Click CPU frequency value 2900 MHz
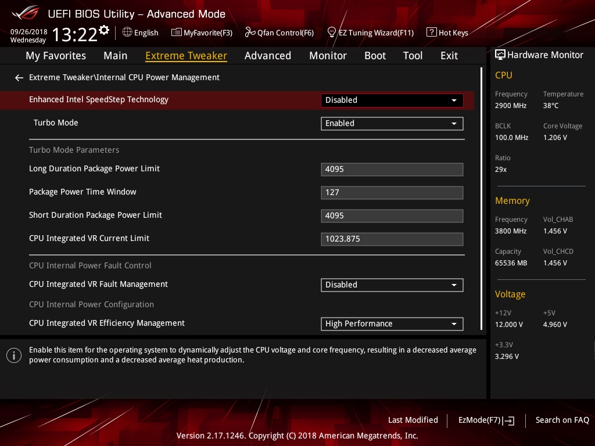The height and width of the screenshot is (446, 595). 511,106
